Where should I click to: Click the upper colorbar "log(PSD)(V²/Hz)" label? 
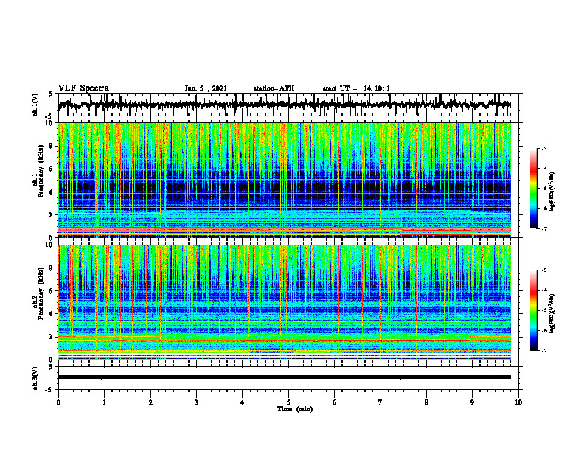pos(552,192)
